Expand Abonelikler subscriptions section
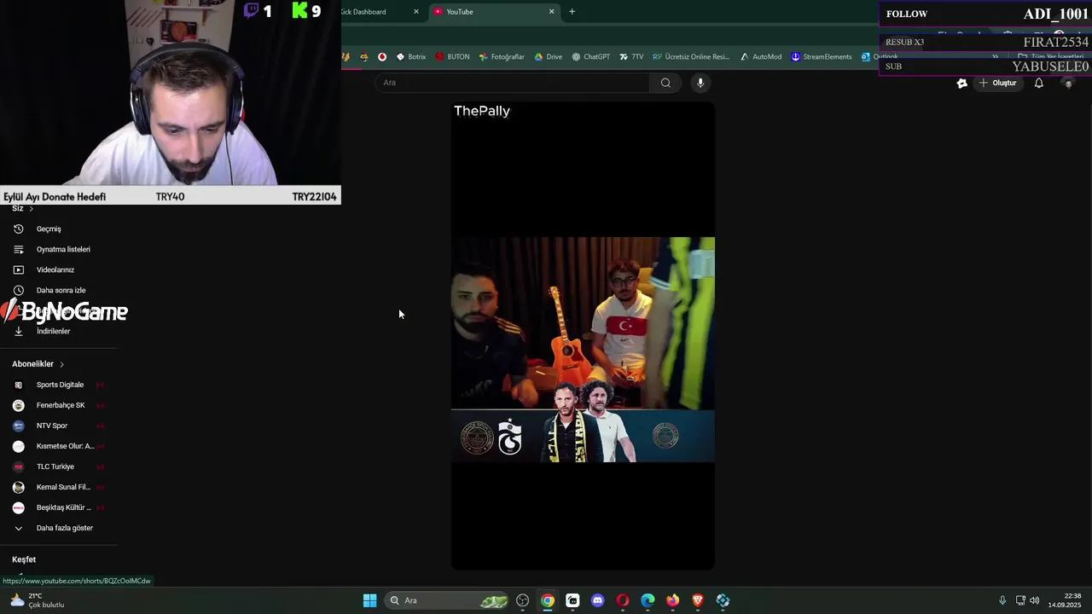Image resolution: width=1092 pixels, height=614 pixels. pyautogui.click(x=38, y=364)
